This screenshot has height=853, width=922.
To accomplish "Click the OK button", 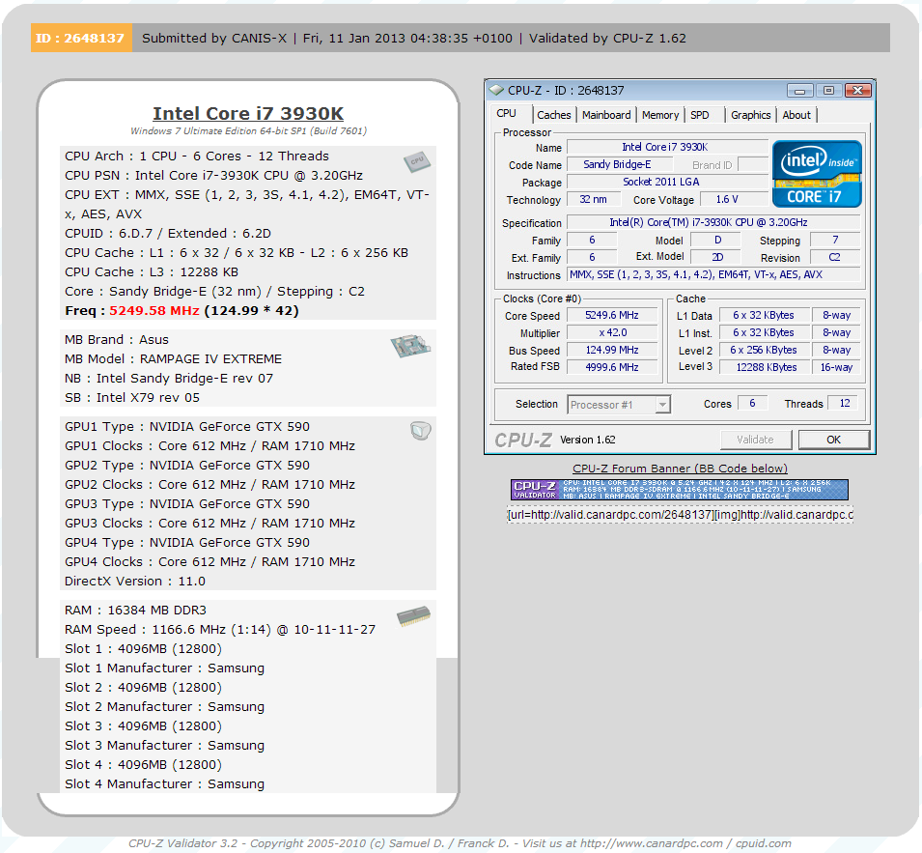I will (833, 440).
